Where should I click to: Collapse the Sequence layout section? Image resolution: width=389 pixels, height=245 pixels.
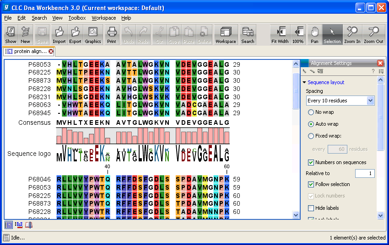pos(304,82)
